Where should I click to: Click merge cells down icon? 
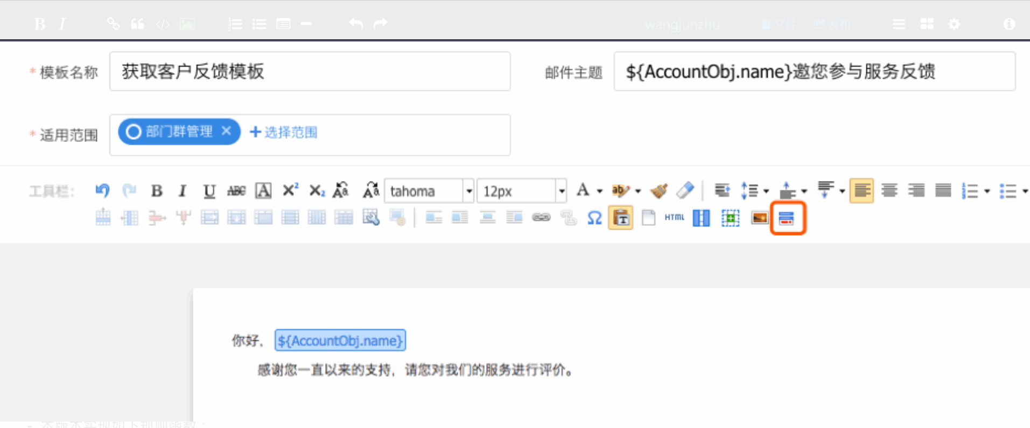236,218
